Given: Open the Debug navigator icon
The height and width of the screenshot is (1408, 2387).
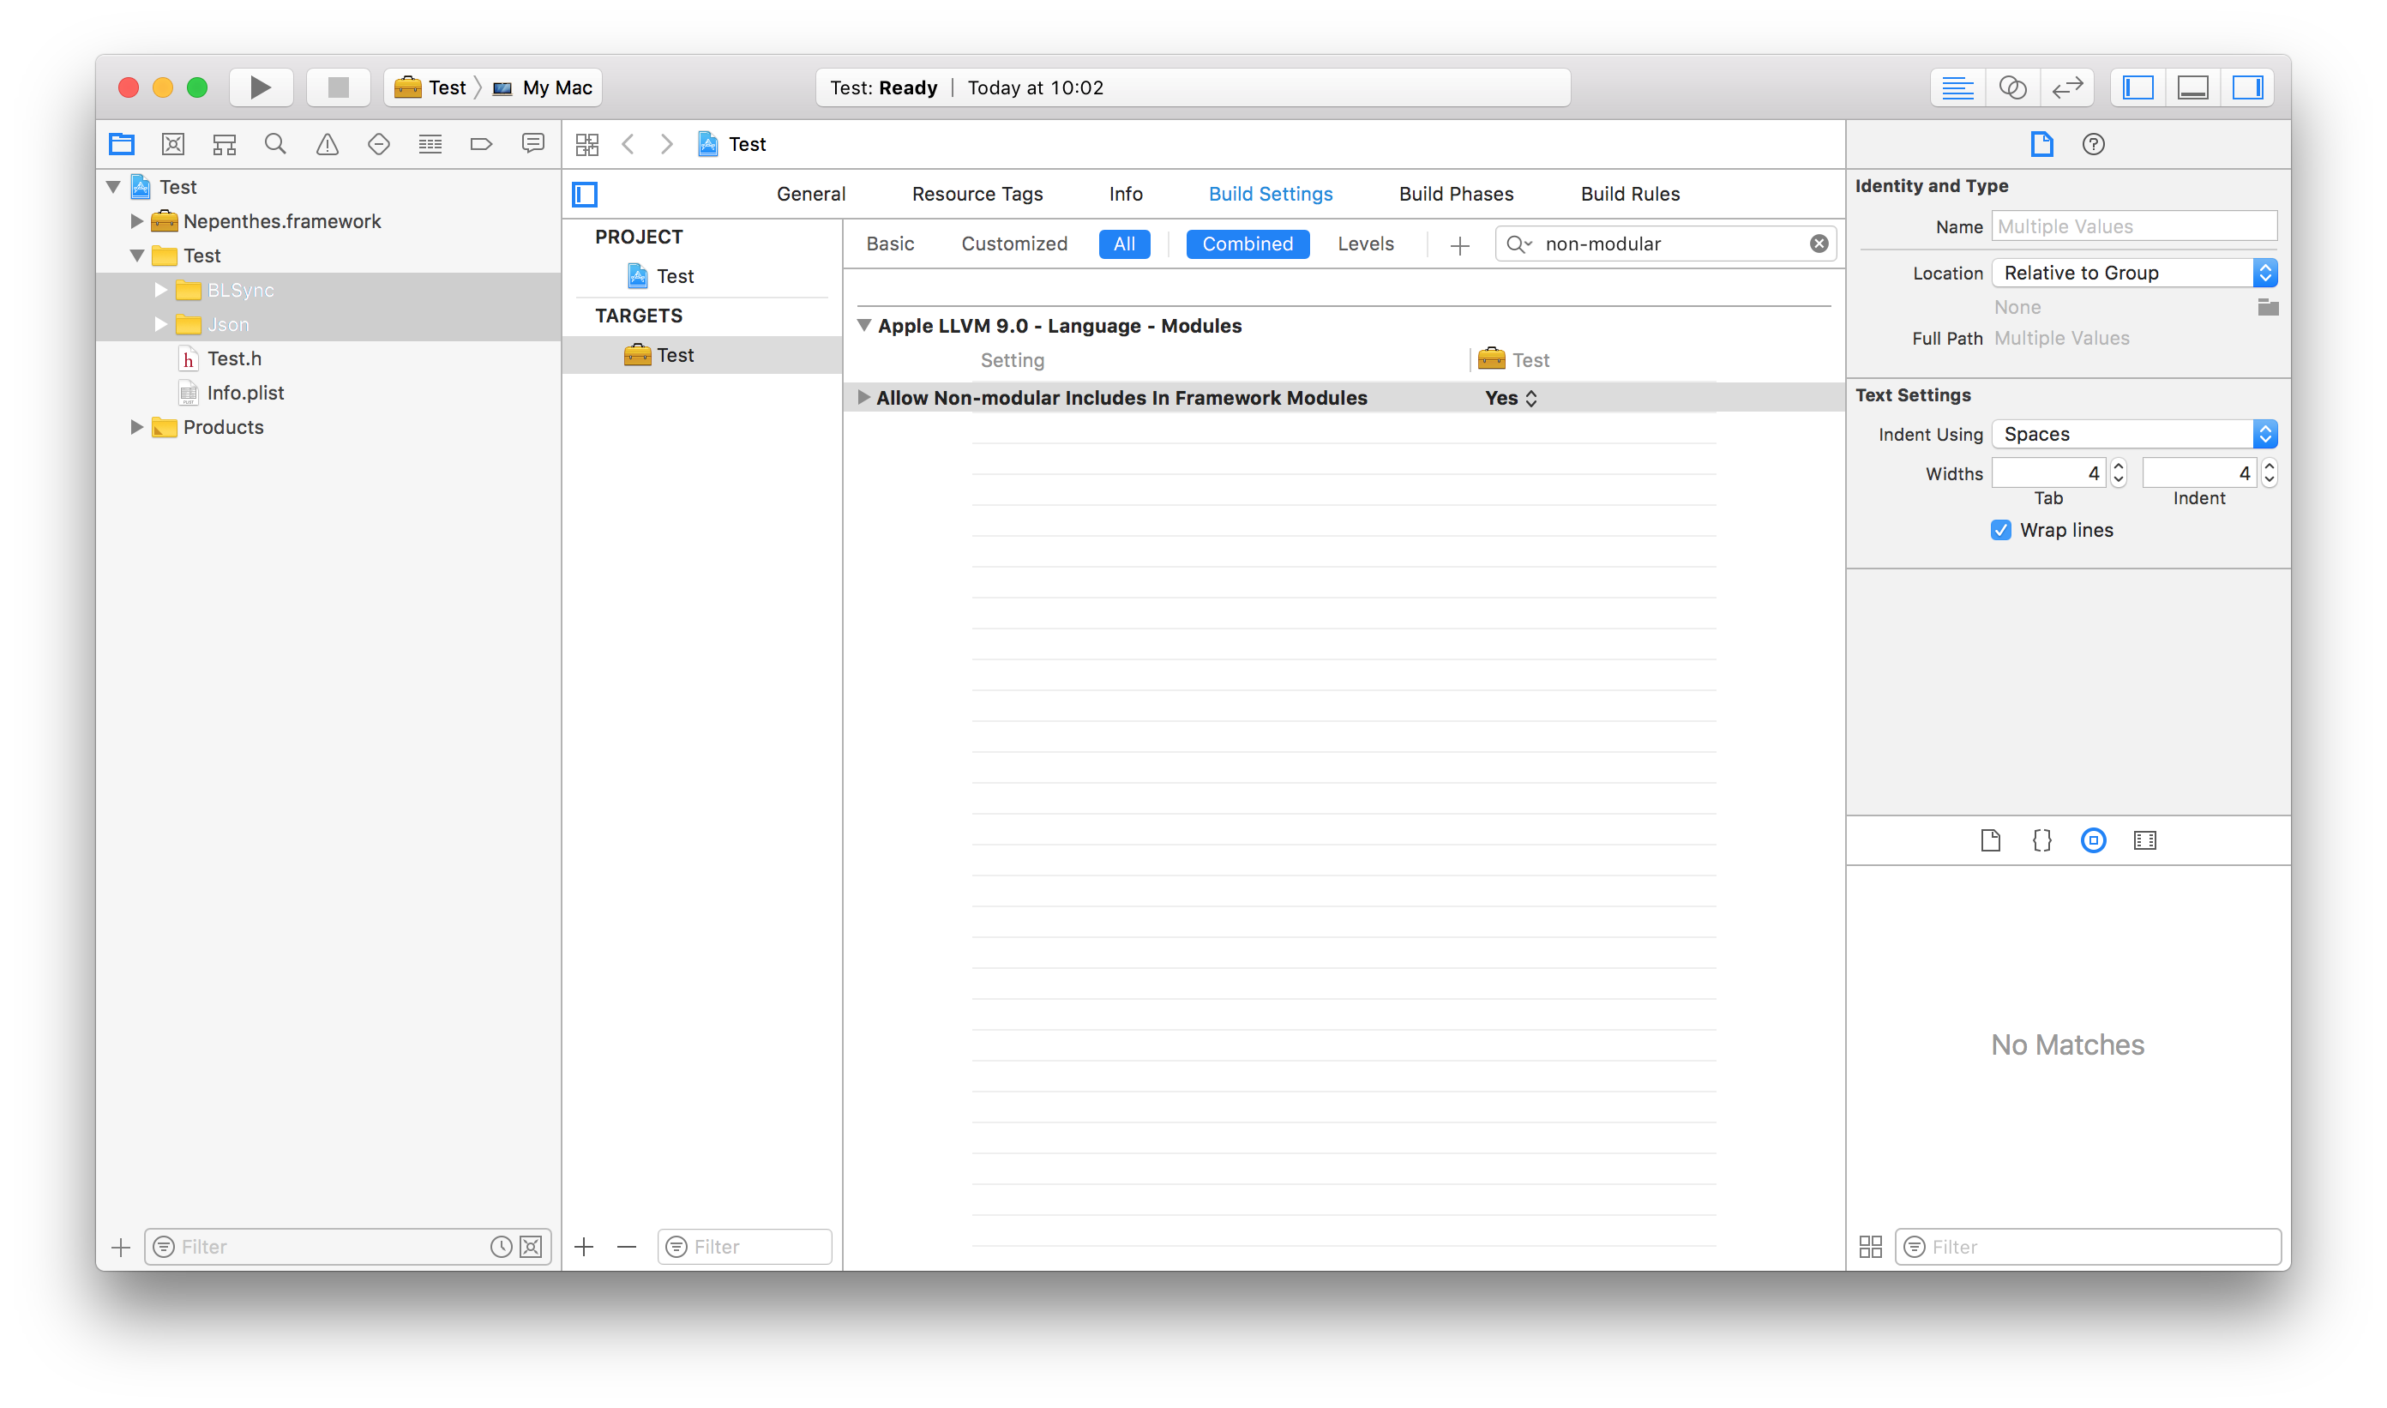Looking at the screenshot, I should 430,144.
